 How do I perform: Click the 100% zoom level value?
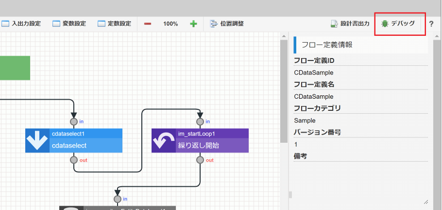[170, 24]
